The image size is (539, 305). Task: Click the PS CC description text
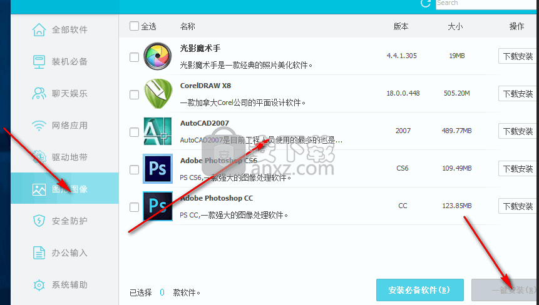234,215
